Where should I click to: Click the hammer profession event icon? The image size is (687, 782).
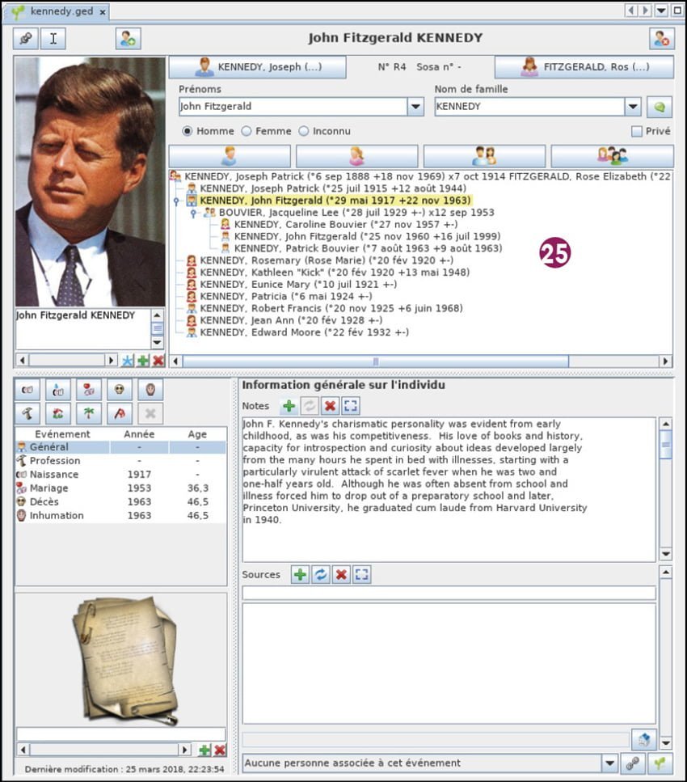[27, 414]
